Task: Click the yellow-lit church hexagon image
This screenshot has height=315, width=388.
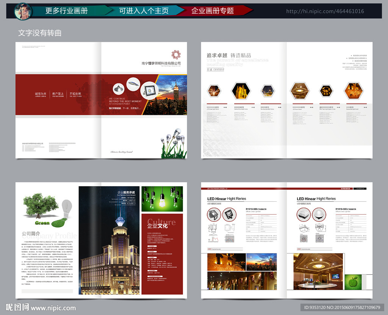Action: (239, 91)
